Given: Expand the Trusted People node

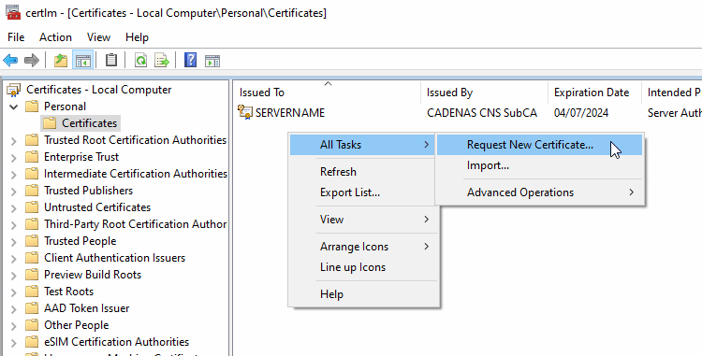Looking at the screenshot, I should coord(13,242).
